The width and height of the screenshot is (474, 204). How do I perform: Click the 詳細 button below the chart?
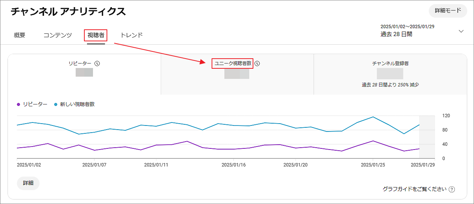coord(28,183)
